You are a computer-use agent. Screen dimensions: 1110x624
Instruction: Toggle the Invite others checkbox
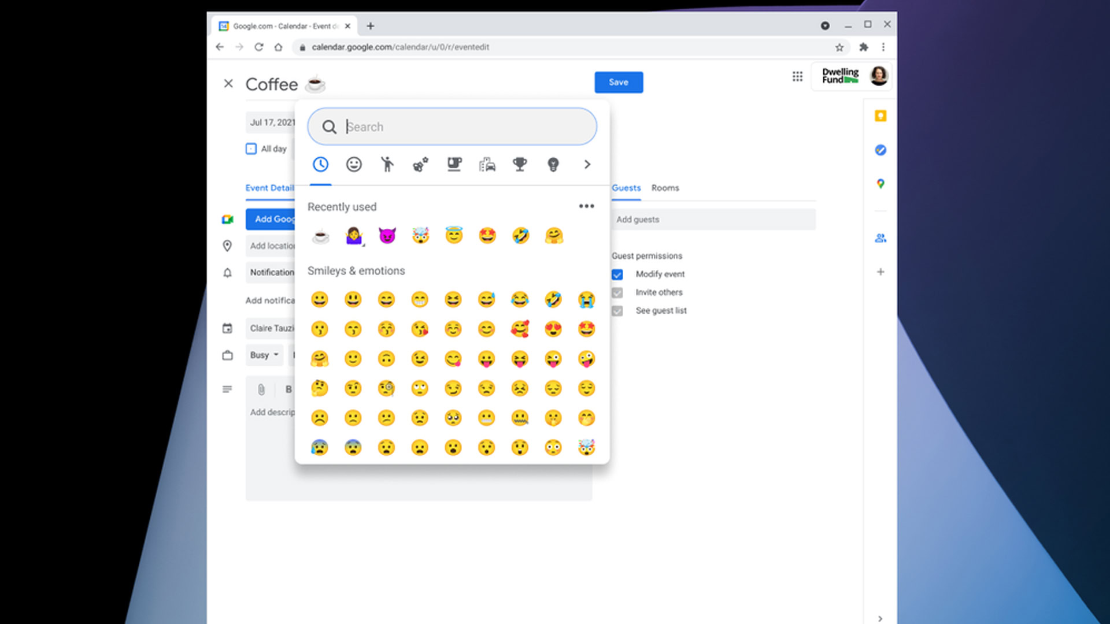coord(617,292)
